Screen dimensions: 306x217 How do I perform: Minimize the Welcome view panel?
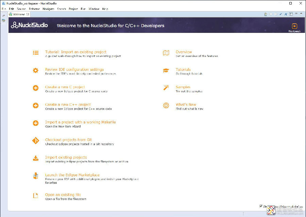[x=296, y=14]
